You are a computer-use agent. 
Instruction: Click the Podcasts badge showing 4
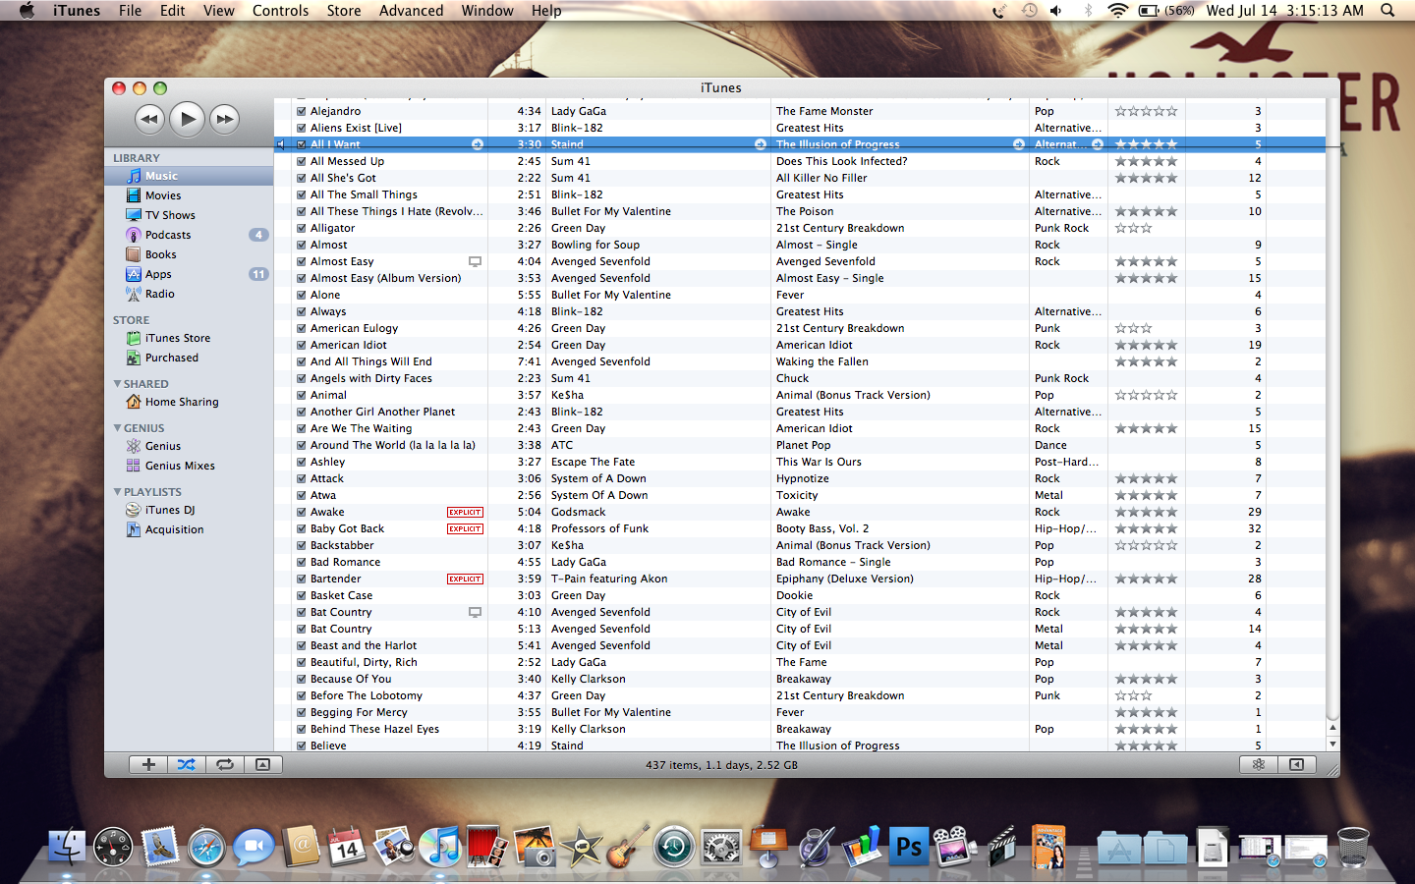[x=258, y=235]
